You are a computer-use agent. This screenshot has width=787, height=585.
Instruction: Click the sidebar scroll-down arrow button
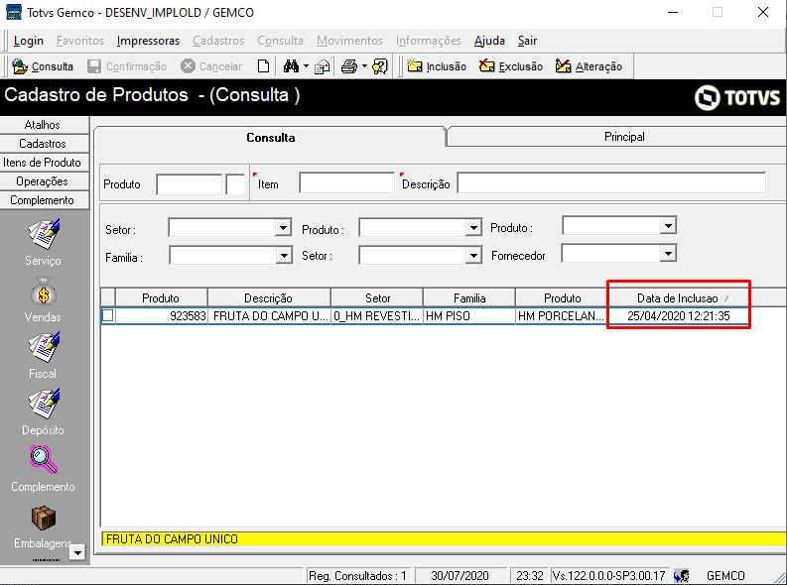[77, 553]
